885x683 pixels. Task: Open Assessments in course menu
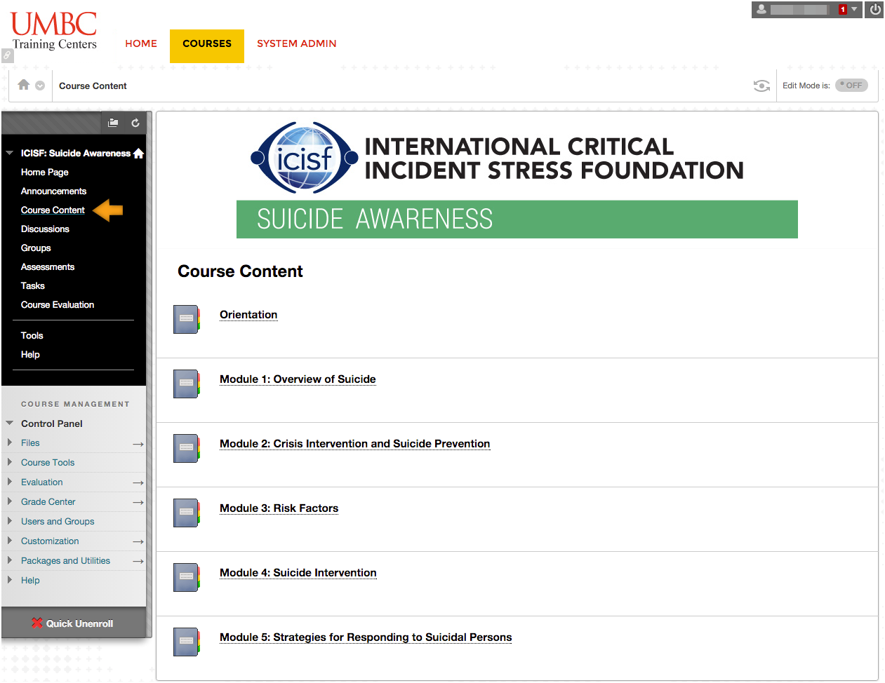(48, 266)
